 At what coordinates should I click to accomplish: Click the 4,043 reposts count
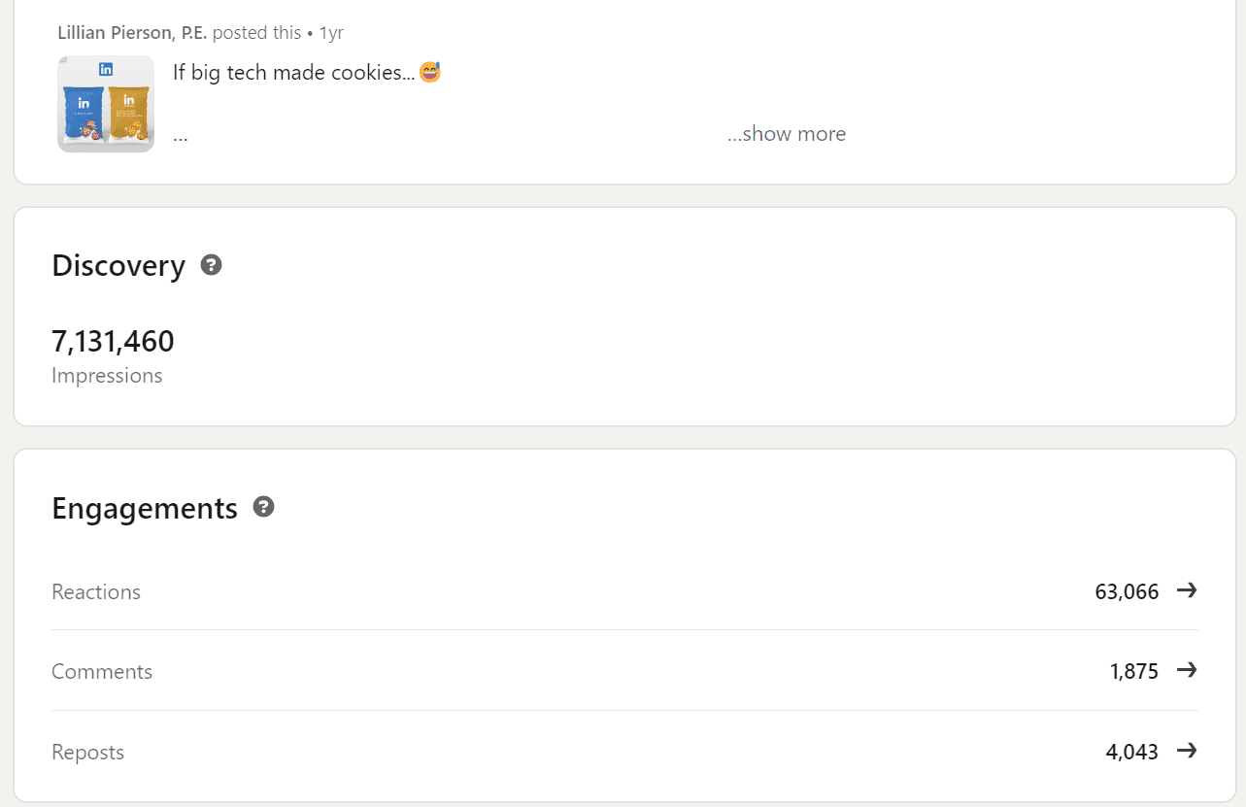click(x=1132, y=752)
